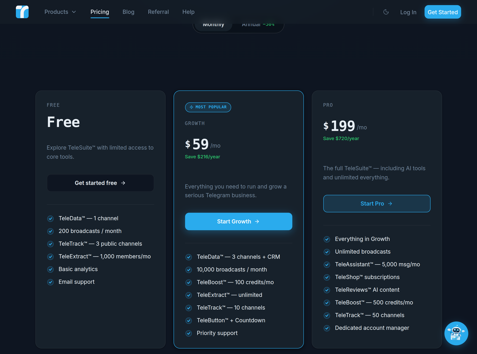Click checkmark beside TeleBoost 500 credits/mo
This screenshot has width=477, height=354.
tap(327, 303)
